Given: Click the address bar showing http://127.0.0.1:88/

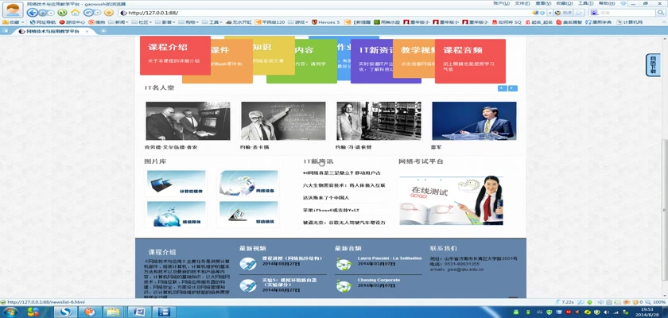Looking at the screenshot, I should (x=324, y=13).
